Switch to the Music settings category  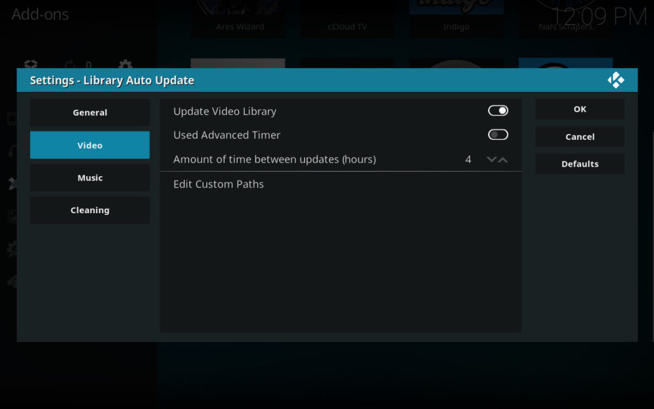[x=89, y=177]
